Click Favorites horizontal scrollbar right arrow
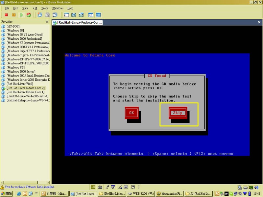This screenshot has width=263, height=197. click(x=48, y=183)
